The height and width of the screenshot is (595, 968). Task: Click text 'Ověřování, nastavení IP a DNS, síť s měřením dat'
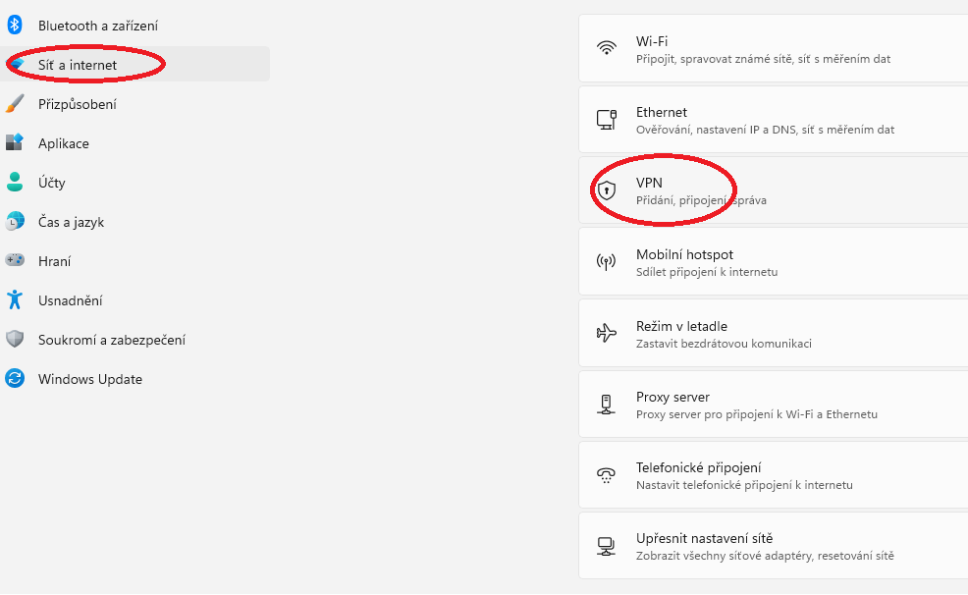(x=765, y=131)
